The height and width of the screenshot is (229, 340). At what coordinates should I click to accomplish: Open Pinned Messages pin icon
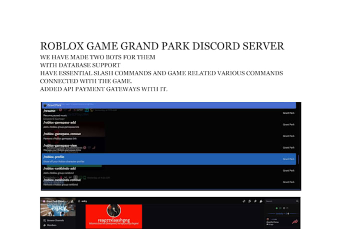255,201
